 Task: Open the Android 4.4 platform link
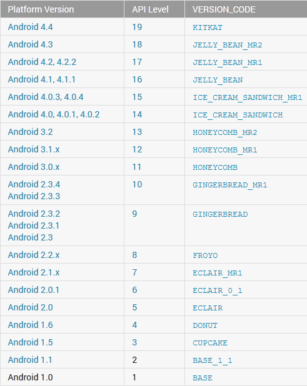pyautogui.click(x=30, y=27)
